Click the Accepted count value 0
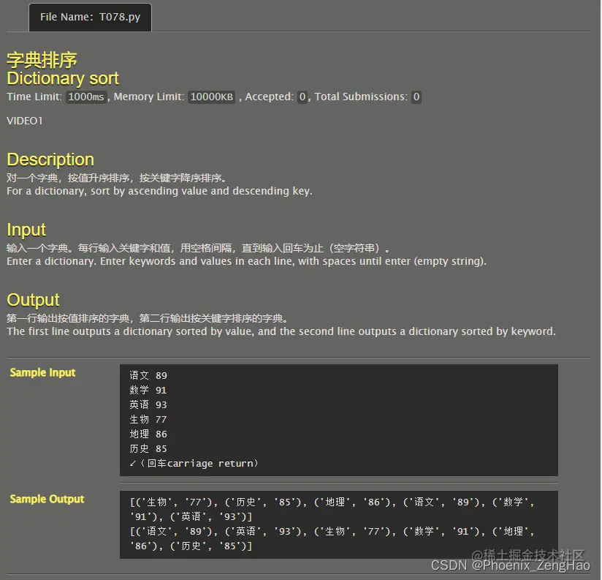The width and height of the screenshot is (602, 580). (x=302, y=97)
